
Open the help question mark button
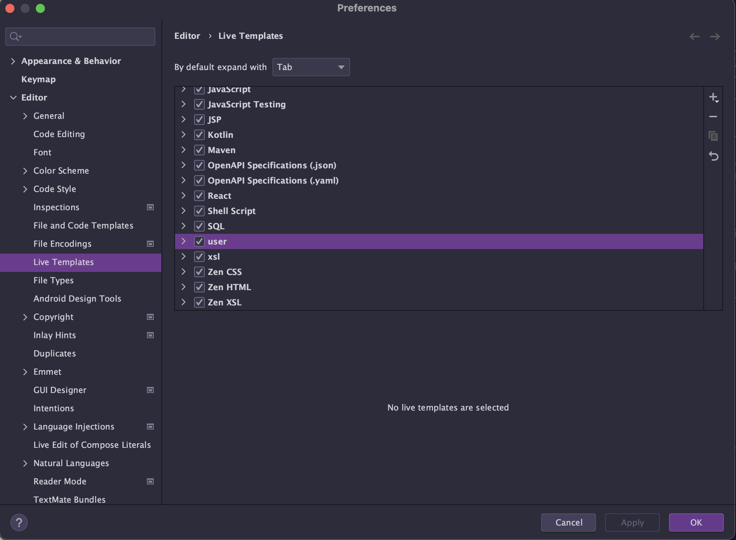tap(19, 522)
